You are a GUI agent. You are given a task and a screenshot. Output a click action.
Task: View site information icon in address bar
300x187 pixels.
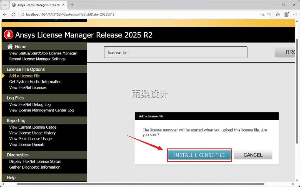(x=22, y=14)
